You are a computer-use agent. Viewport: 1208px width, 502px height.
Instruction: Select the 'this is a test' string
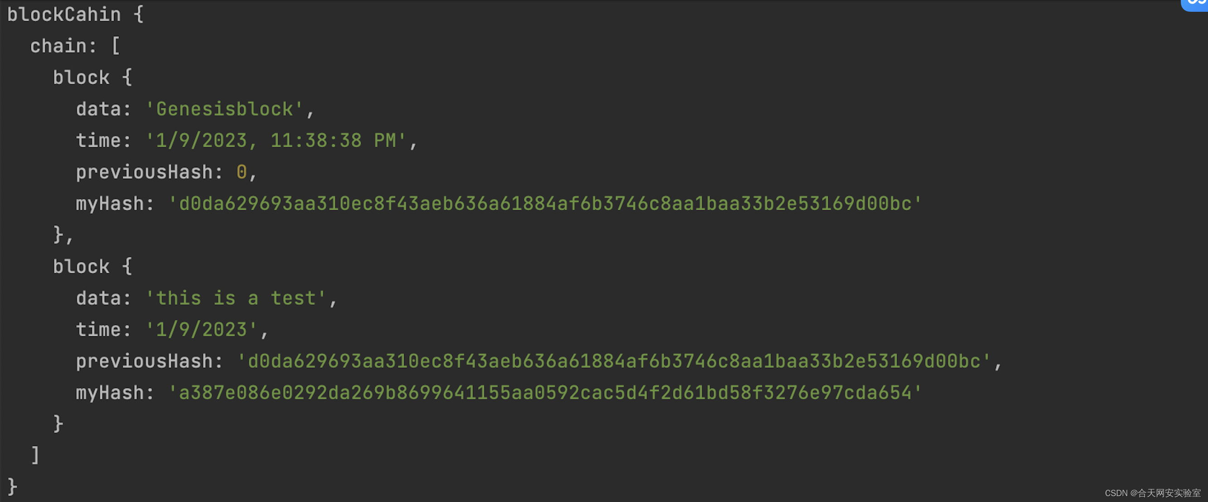coord(236,298)
